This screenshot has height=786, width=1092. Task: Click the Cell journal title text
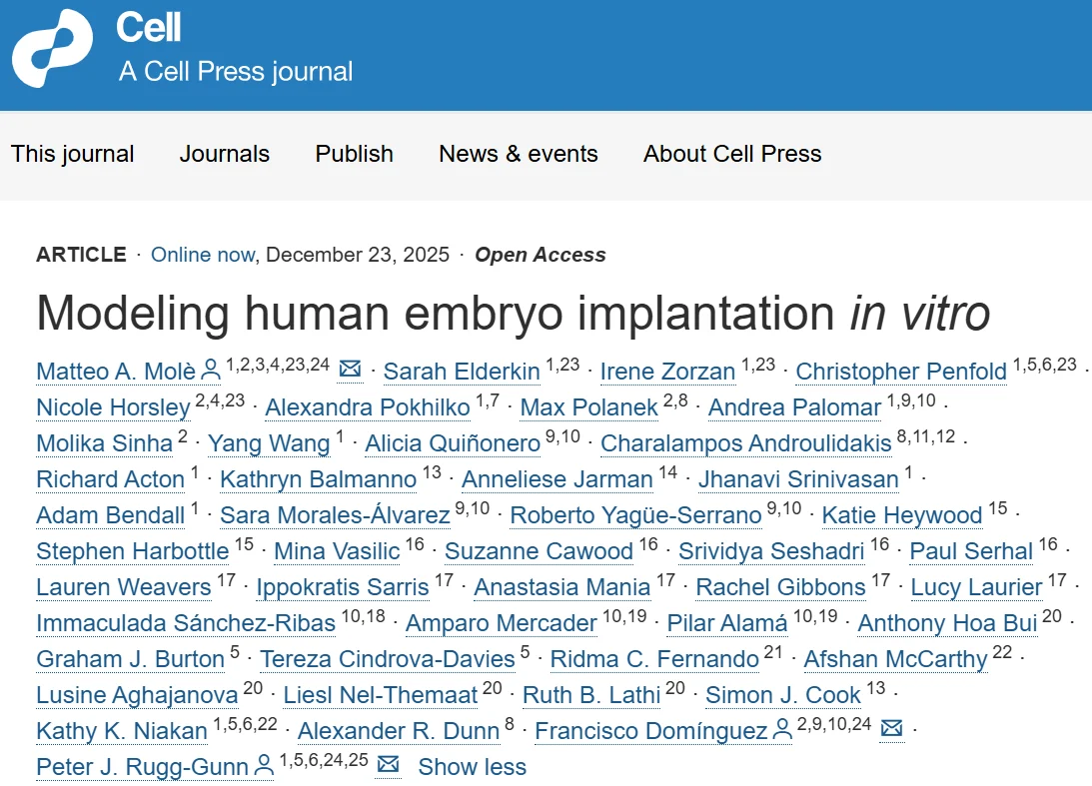149,28
